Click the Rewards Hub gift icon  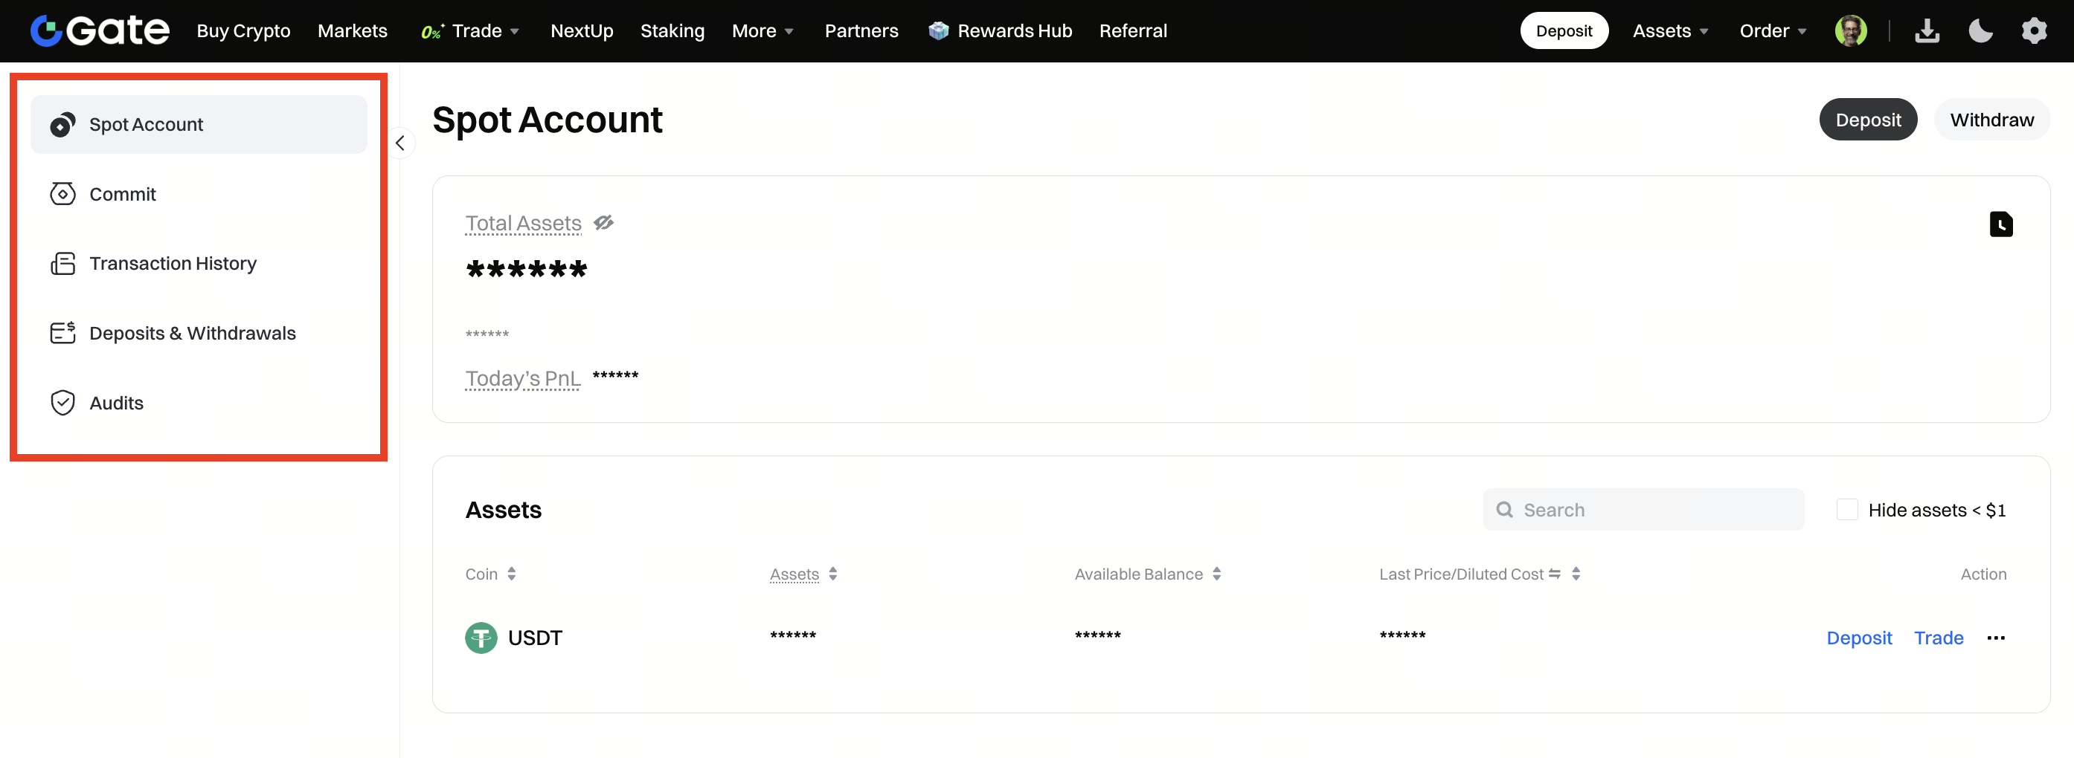(x=938, y=30)
